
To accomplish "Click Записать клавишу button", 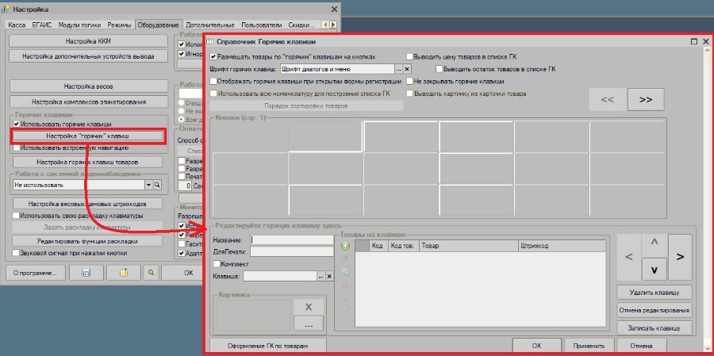I will coord(654,327).
